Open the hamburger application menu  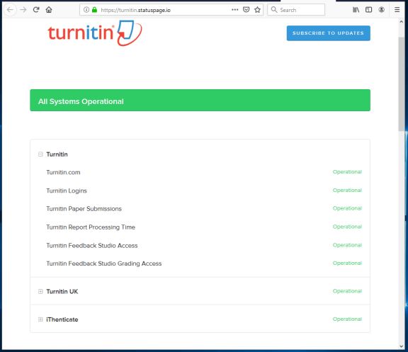[x=397, y=10]
